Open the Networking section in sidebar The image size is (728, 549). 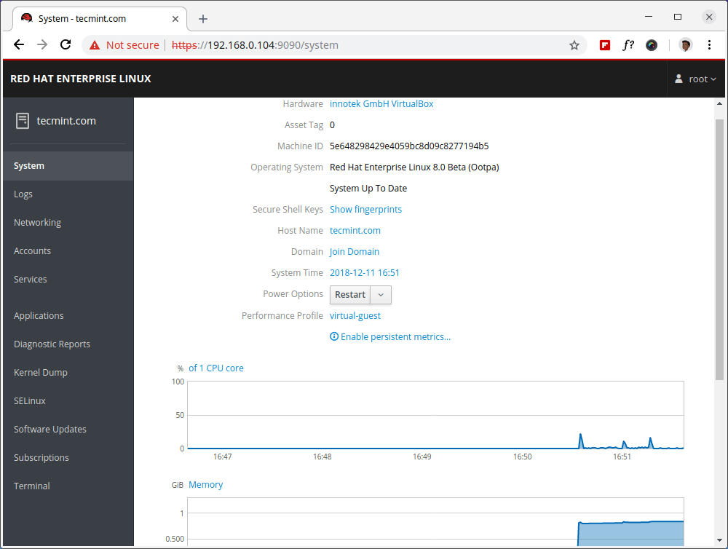pyautogui.click(x=37, y=223)
